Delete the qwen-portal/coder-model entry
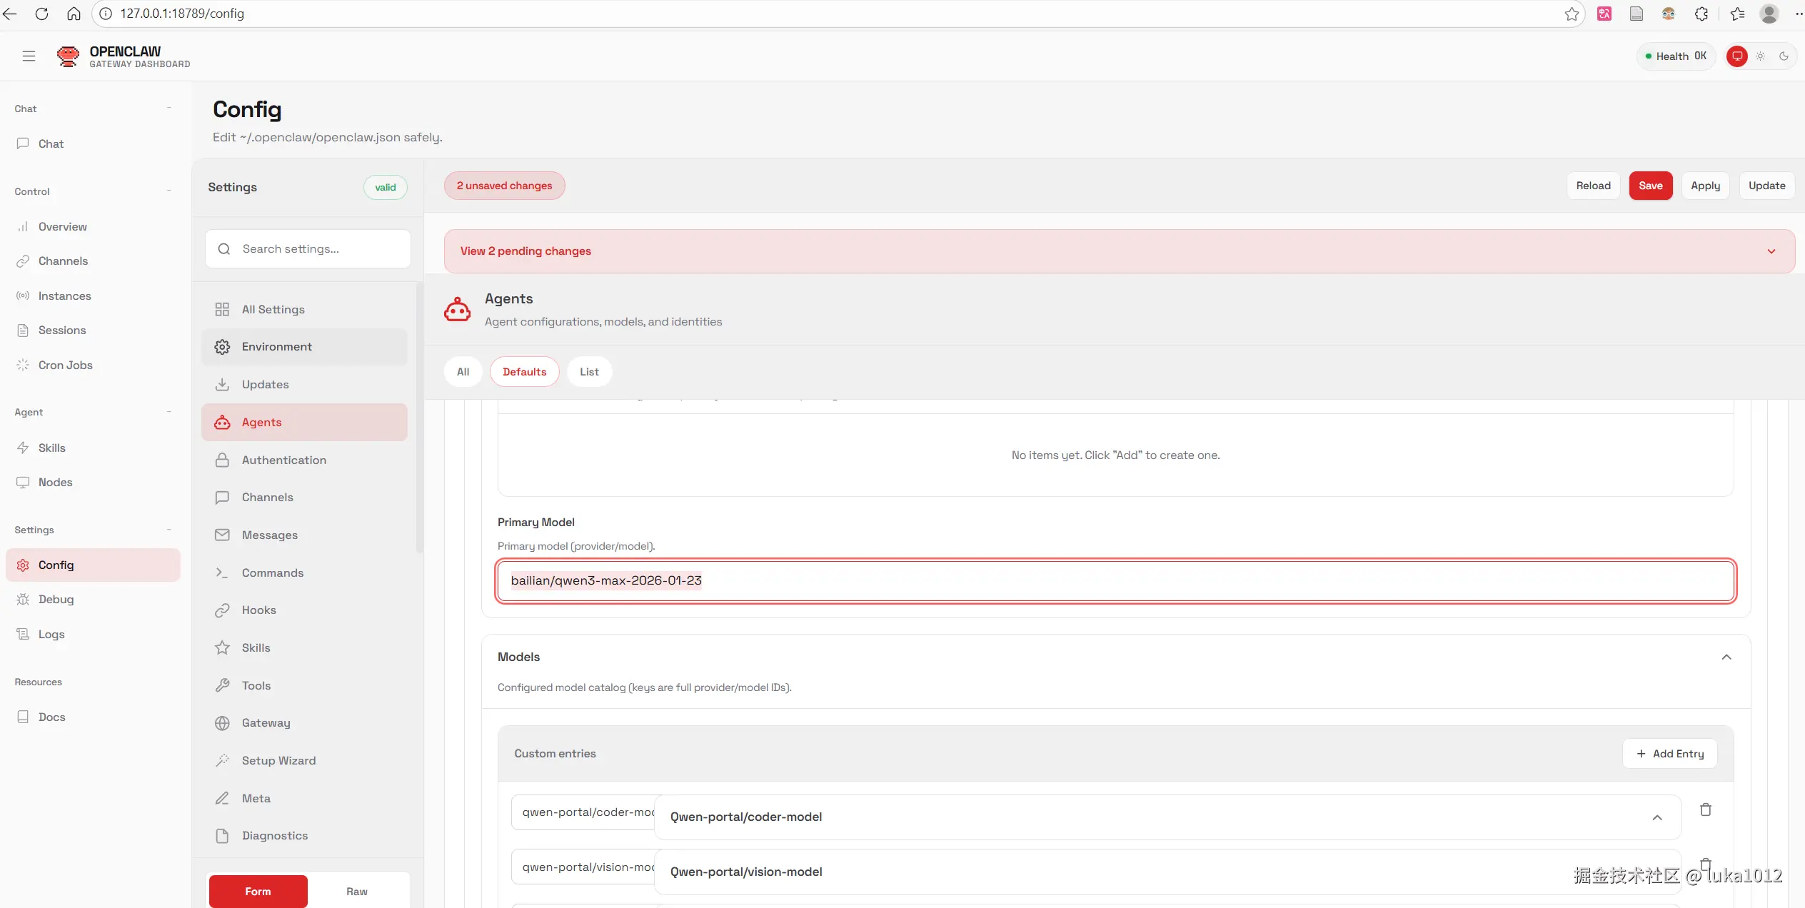 pyautogui.click(x=1705, y=809)
